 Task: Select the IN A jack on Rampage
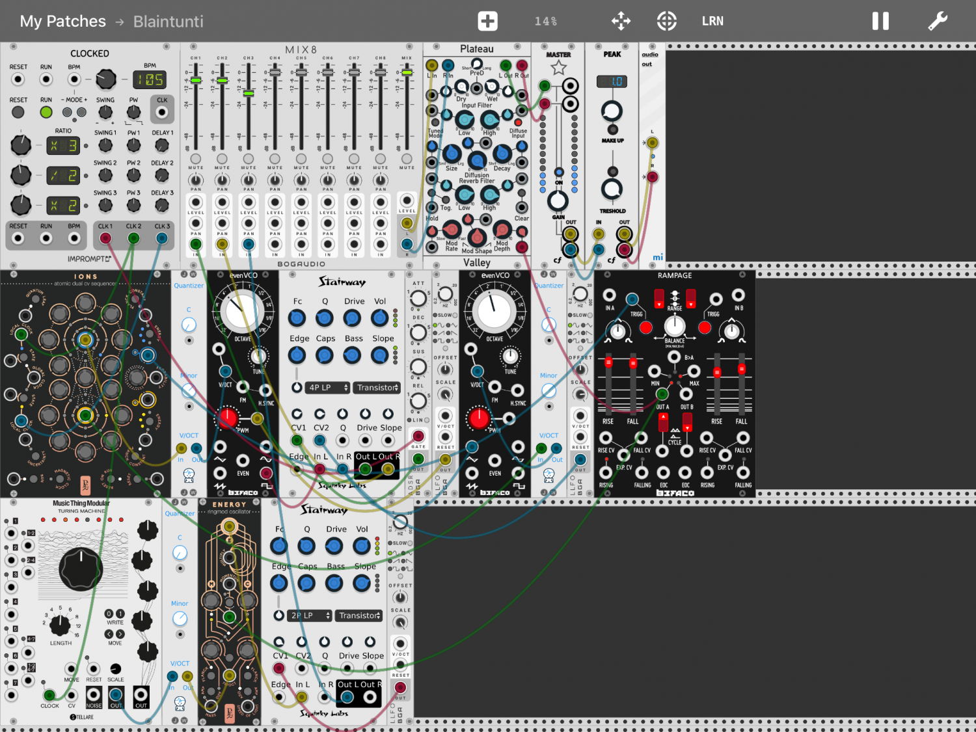609,295
